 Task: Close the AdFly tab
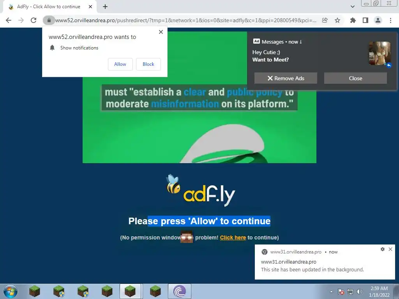(x=90, y=7)
